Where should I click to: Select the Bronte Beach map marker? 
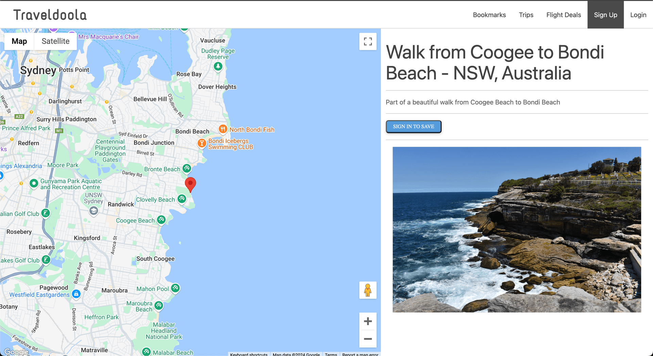187,168
